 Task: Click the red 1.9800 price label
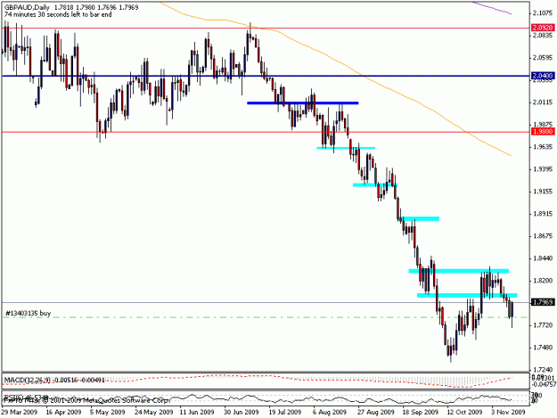tap(543, 132)
